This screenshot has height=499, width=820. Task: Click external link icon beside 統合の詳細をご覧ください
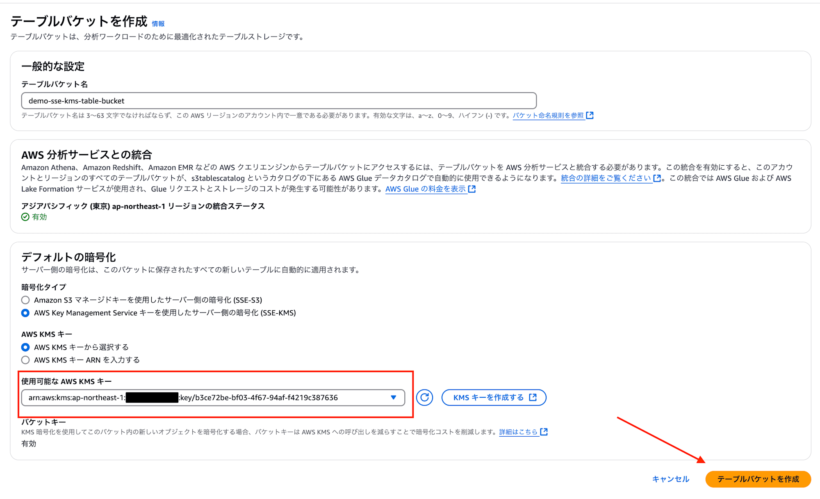(657, 178)
